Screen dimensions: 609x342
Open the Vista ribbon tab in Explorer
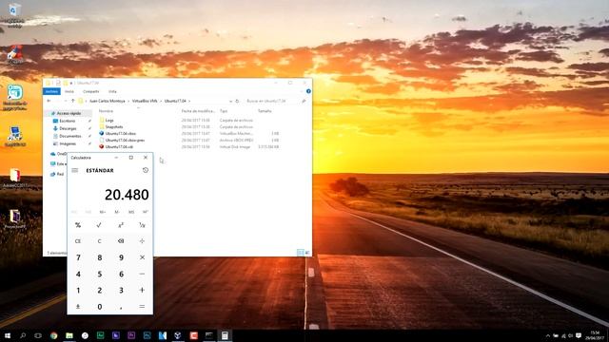coord(112,91)
